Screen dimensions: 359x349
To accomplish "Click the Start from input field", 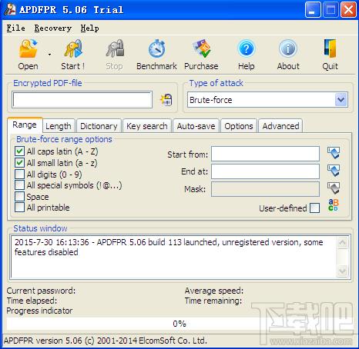I will point(265,154).
